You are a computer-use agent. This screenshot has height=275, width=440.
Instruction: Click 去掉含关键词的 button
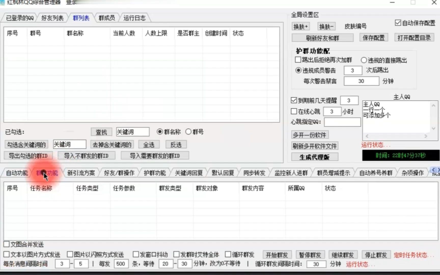pos(112,145)
